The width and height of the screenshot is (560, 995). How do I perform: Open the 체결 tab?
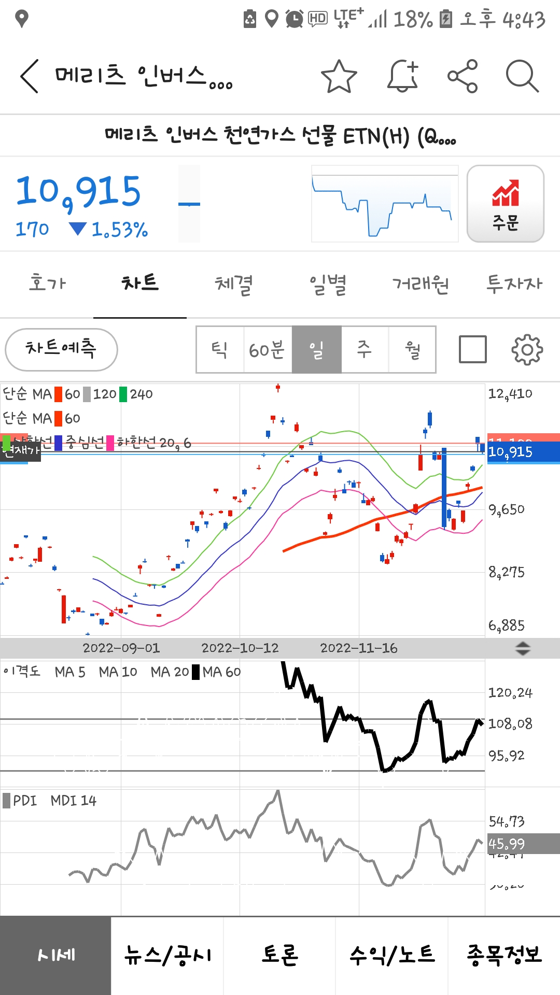pyautogui.click(x=233, y=285)
